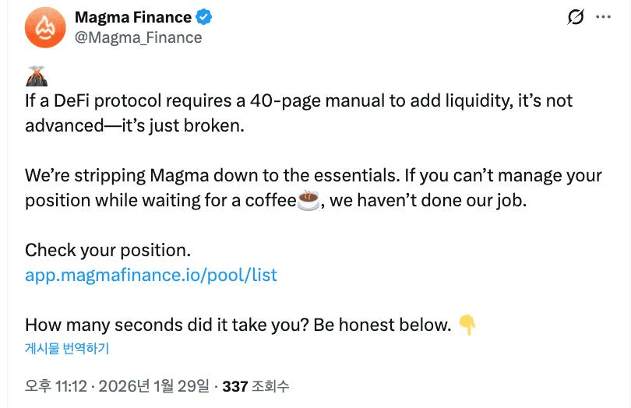Click the coffee cup emoji
The height and width of the screenshot is (408, 631).
[x=308, y=200]
